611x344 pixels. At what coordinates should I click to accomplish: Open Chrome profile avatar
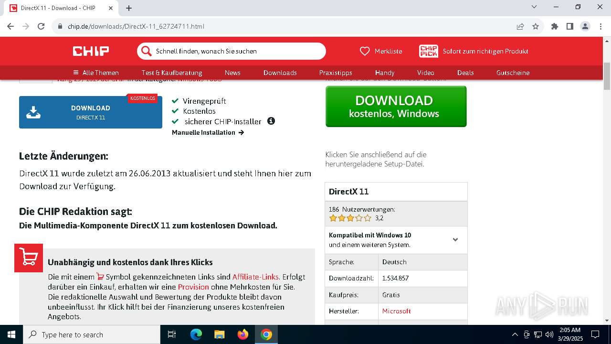point(585,26)
